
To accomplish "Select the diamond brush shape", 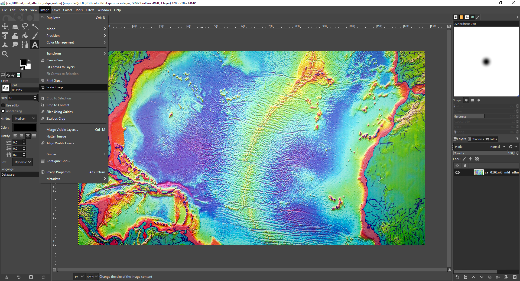I will tap(479, 100).
